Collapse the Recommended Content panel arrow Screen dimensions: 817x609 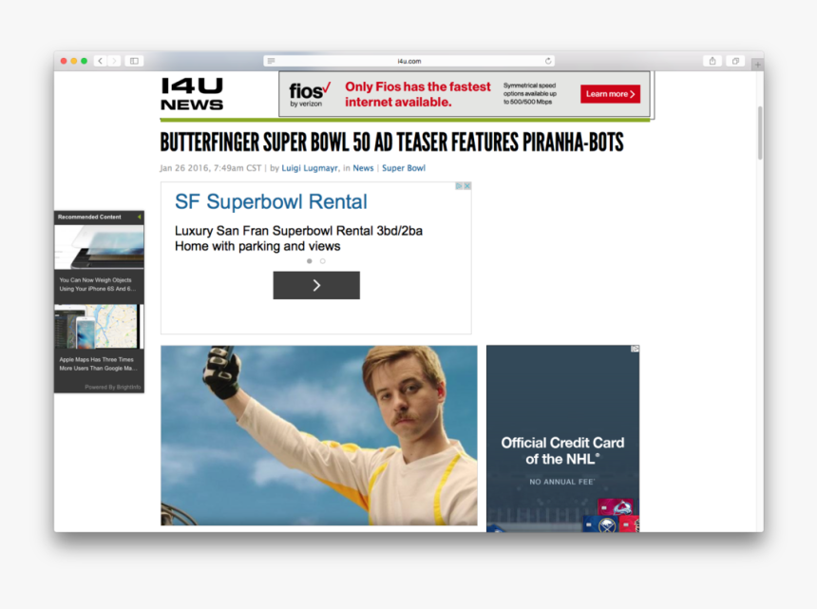pos(139,217)
